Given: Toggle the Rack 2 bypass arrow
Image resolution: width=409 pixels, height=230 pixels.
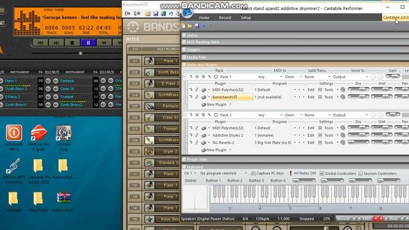Looking at the screenshot, I should click(x=191, y=115).
